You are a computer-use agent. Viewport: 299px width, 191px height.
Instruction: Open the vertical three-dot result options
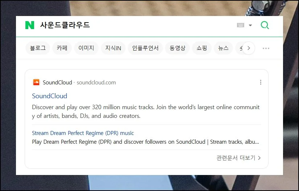[x=261, y=82]
